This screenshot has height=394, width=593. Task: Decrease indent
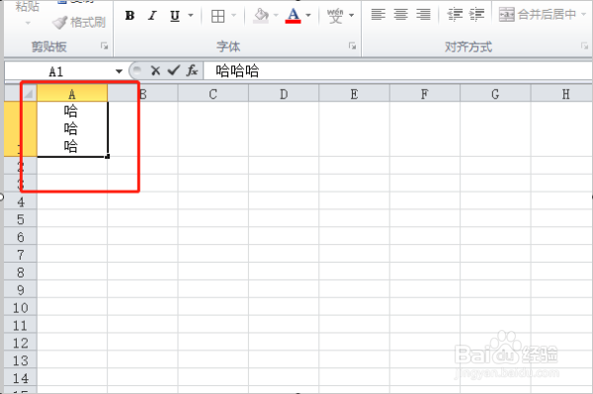(x=455, y=15)
